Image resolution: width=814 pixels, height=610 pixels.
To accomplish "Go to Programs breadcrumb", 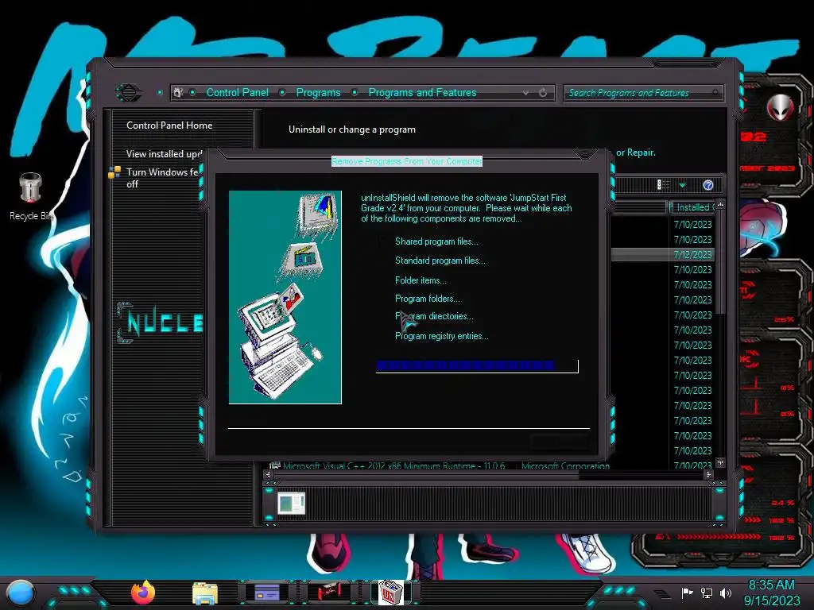I will click(318, 92).
